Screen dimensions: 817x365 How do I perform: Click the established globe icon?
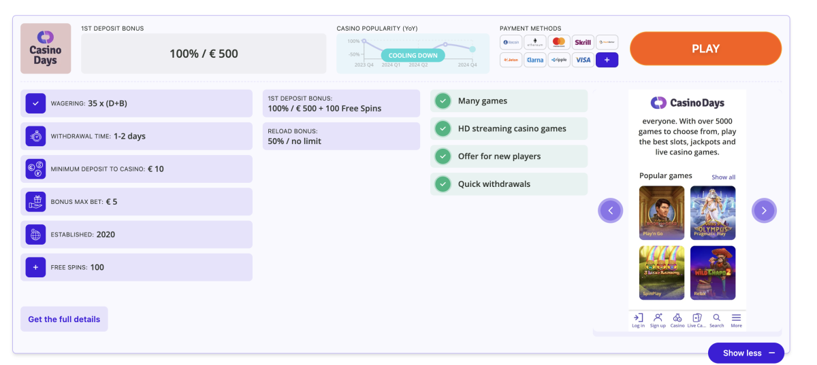(x=35, y=234)
